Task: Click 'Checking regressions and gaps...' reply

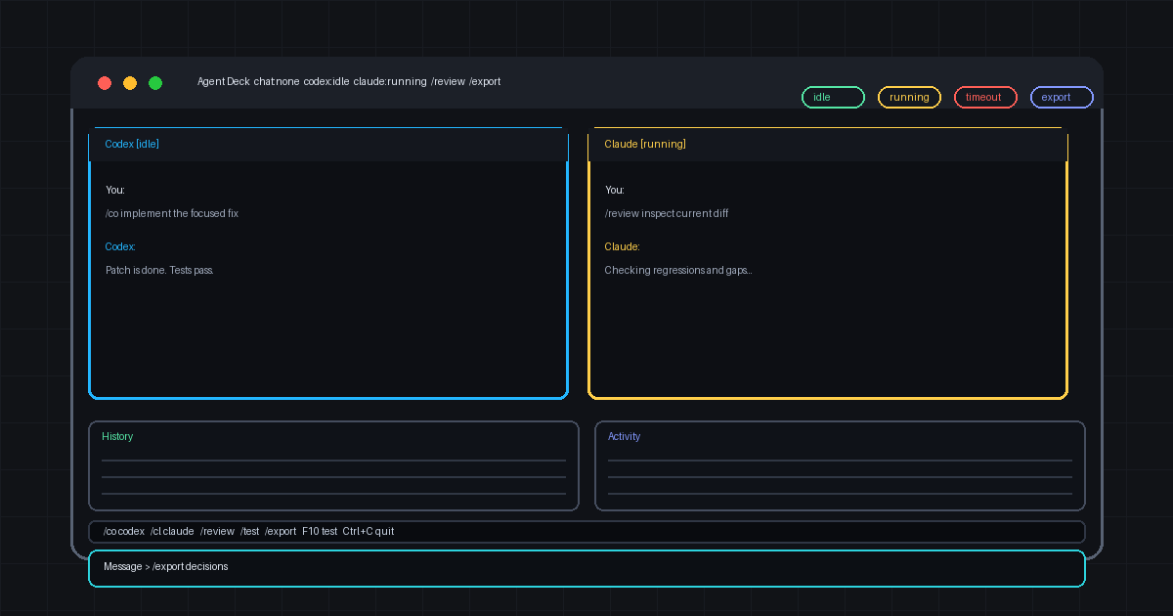Action: pyautogui.click(x=678, y=270)
